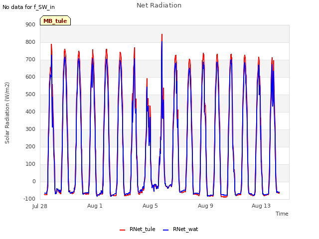
Task: Click the highest peak near Aug 6
Action: click(162, 34)
